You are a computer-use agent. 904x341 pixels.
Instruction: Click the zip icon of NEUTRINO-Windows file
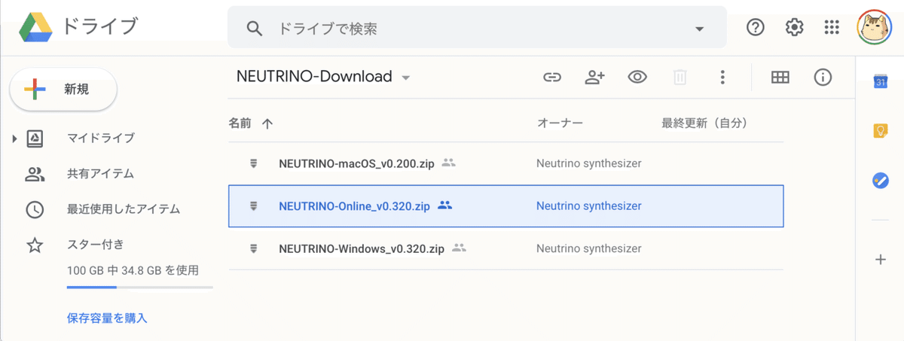(254, 248)
